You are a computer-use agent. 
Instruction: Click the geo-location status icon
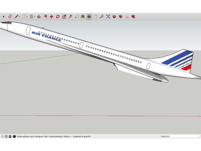(3, 136)
